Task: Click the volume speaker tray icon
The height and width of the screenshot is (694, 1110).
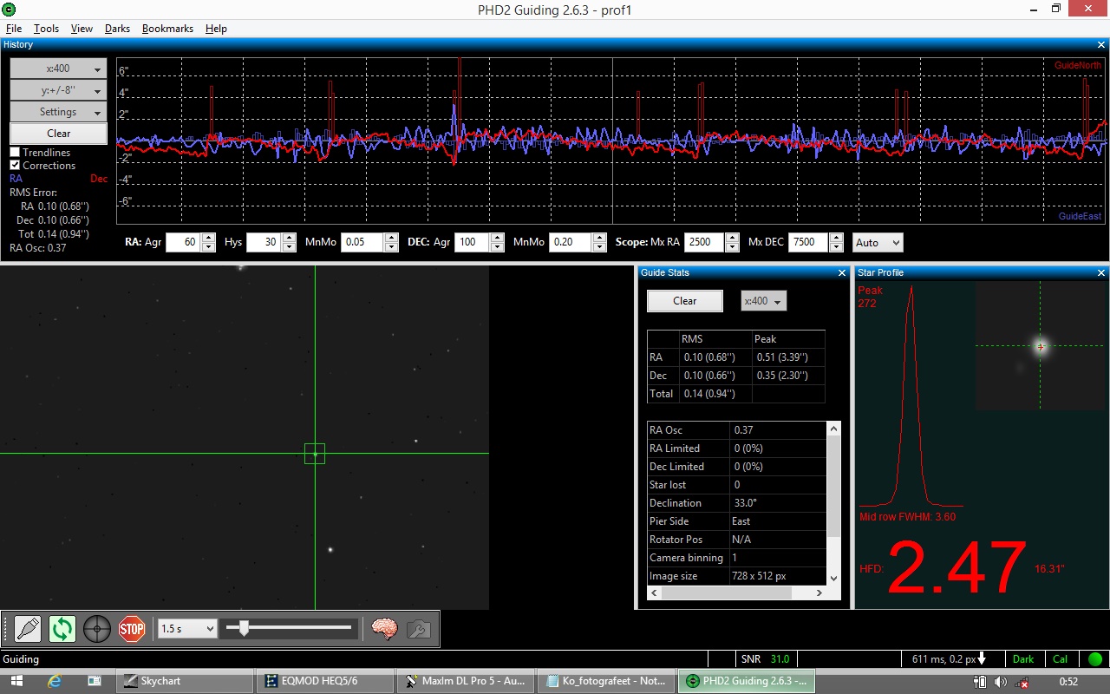Action: (x=1000, y=682)
